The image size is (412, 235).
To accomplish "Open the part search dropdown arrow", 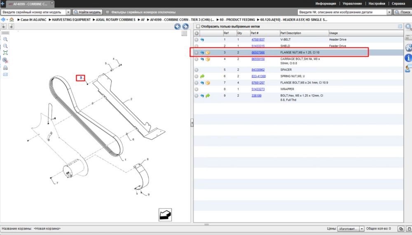I will (x=389, y=12).
